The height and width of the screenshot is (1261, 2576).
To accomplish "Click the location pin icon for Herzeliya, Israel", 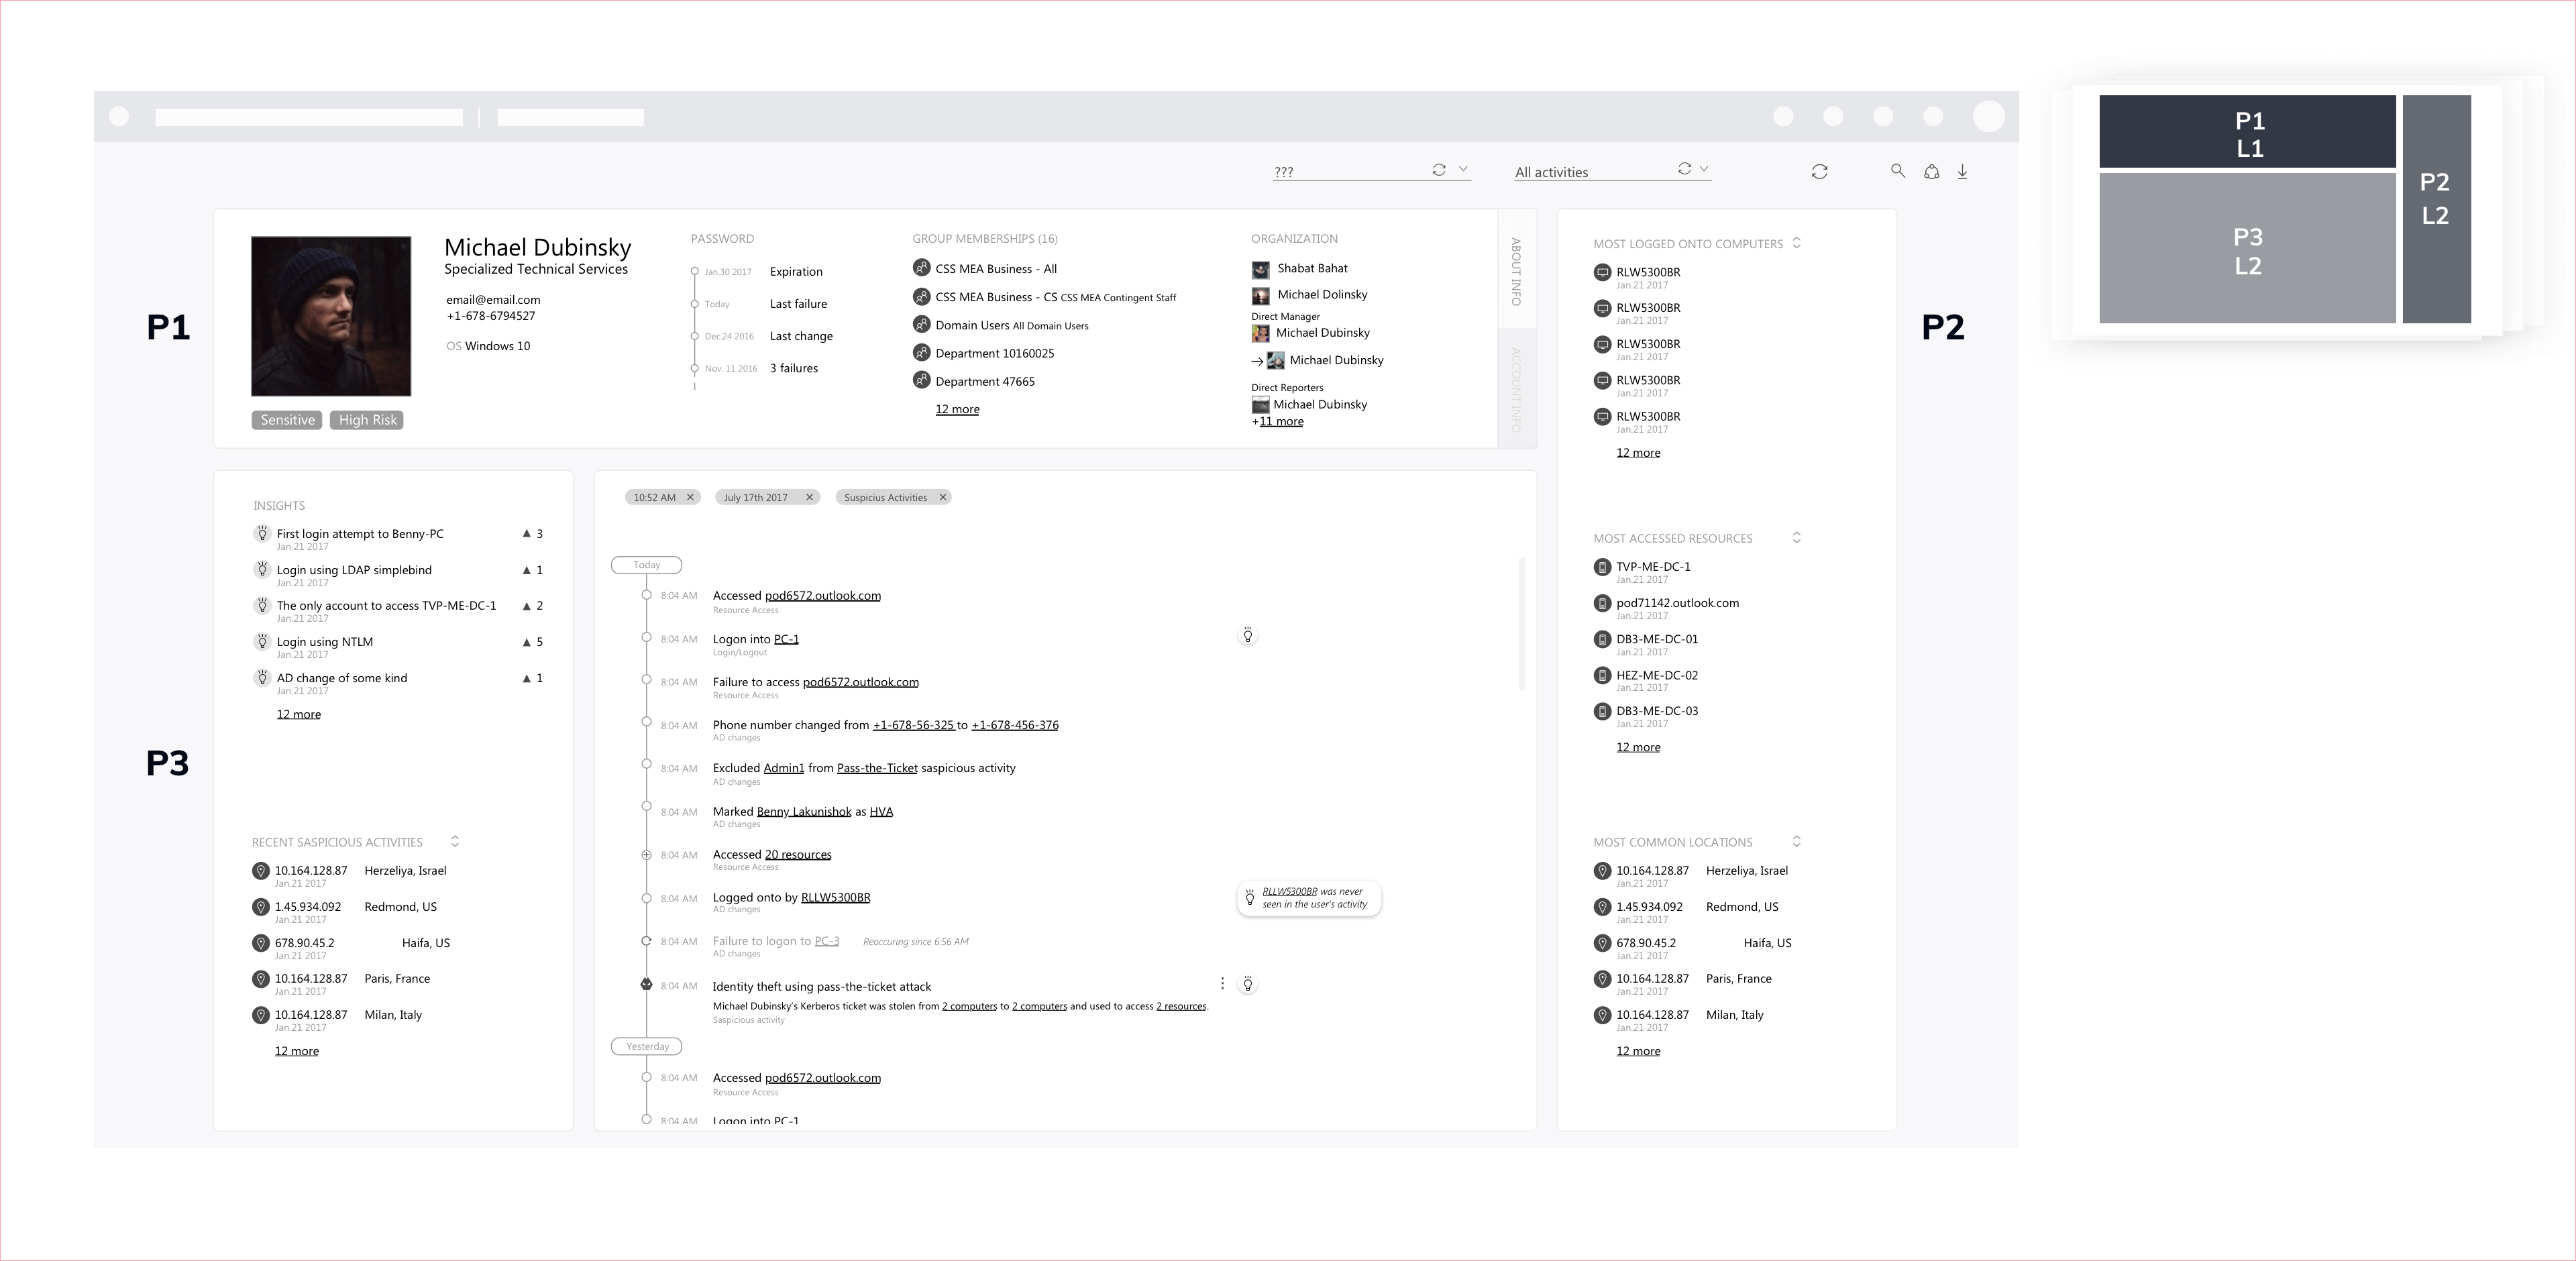I will (x=261, y=871).
